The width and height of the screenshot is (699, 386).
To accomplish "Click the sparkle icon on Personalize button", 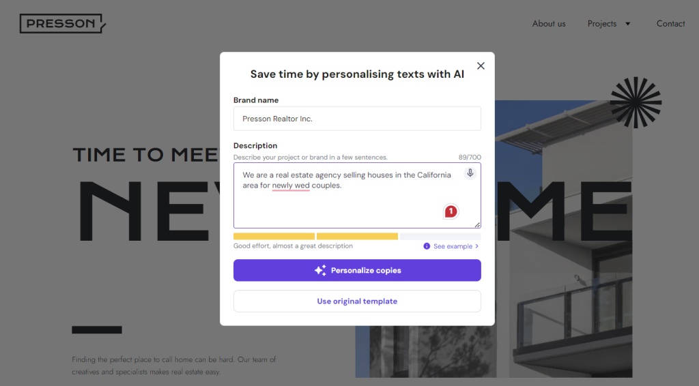I will click(320, 271).
